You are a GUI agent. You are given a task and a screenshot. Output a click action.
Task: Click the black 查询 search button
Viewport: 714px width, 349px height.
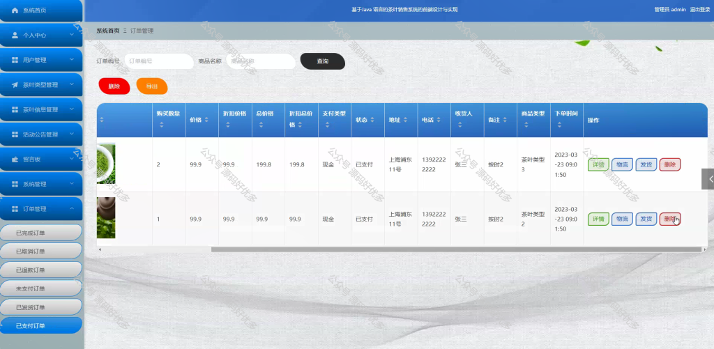tap(322, 61)
